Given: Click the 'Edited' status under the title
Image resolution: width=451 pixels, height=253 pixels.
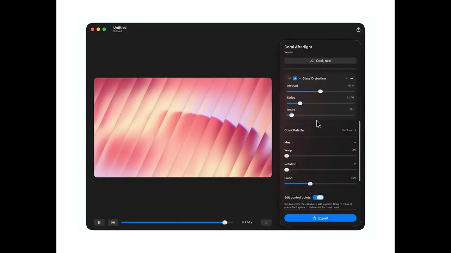Looking at the screenshot, I should (117, 31).
